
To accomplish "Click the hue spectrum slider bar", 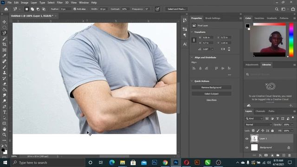I will click(291, 40).
